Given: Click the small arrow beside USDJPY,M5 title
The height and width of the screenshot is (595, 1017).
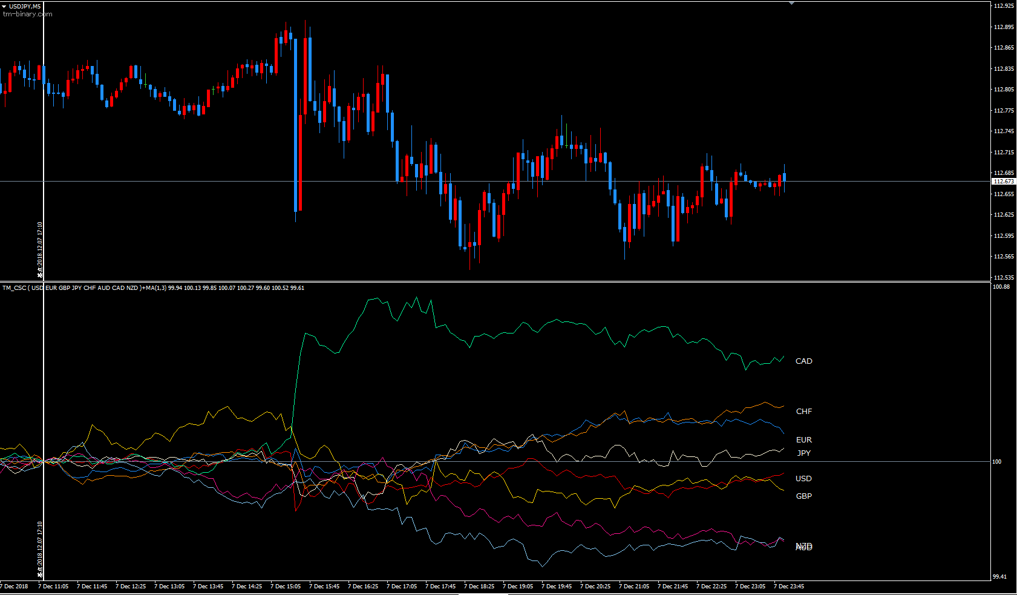Looking at the screenshot, I should [x=4, y=6].
